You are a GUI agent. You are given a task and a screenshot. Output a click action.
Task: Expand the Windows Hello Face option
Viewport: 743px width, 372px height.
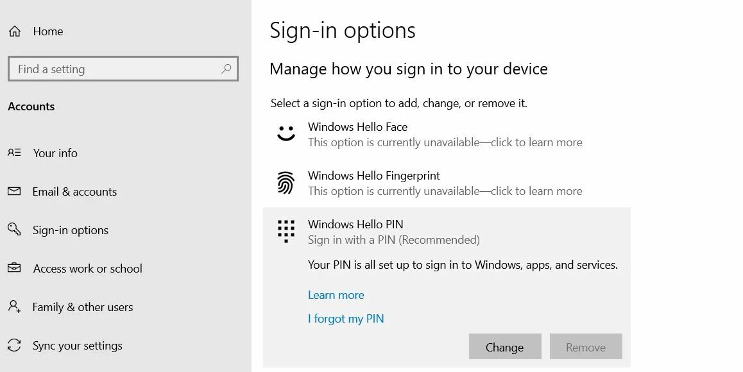[357, 127]
